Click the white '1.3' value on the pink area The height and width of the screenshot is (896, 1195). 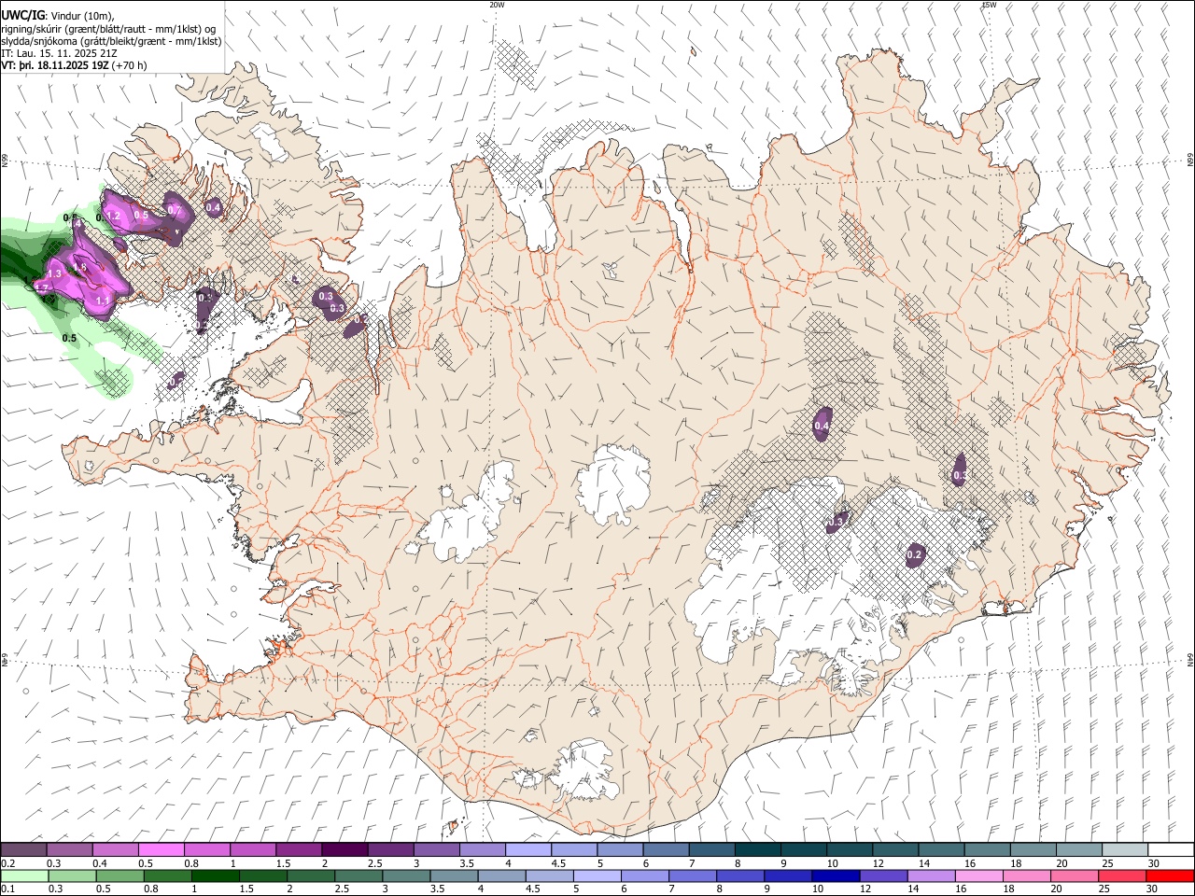tap(54, 273)
